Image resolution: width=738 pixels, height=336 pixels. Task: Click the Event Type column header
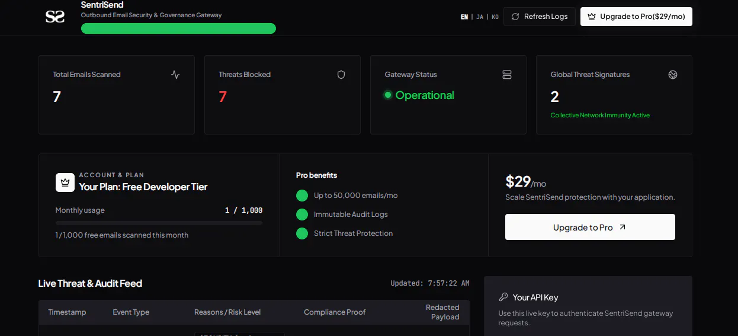pyautogui.click(x=131, y=312)
